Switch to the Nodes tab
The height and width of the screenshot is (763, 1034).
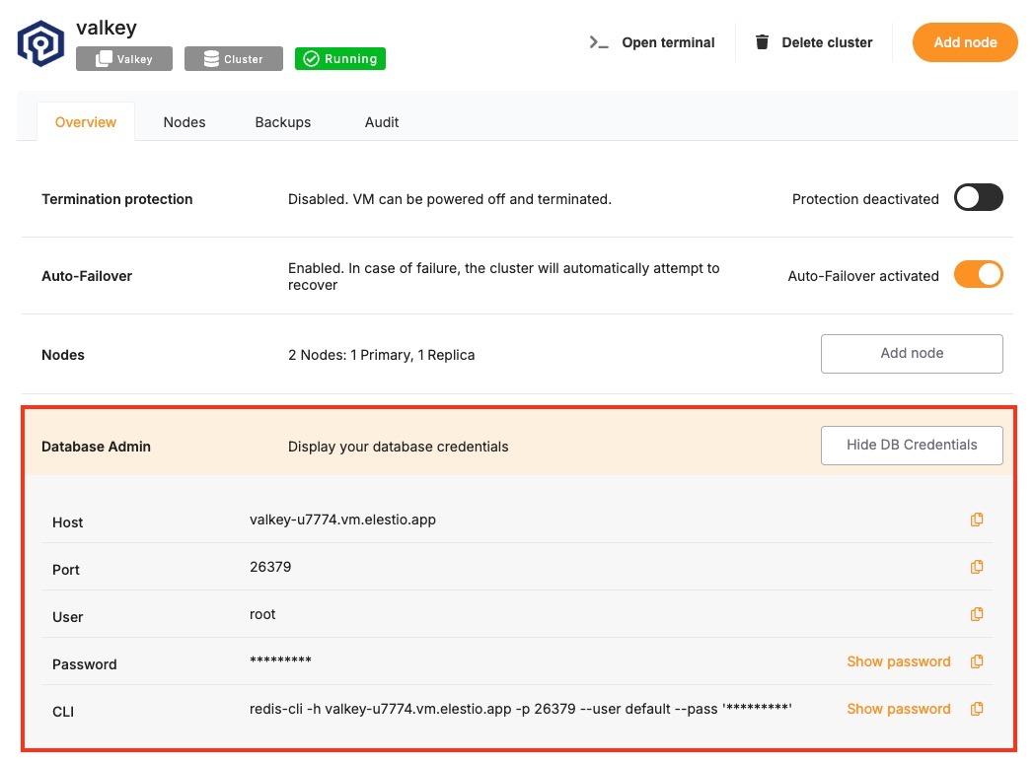coord(185,122)
